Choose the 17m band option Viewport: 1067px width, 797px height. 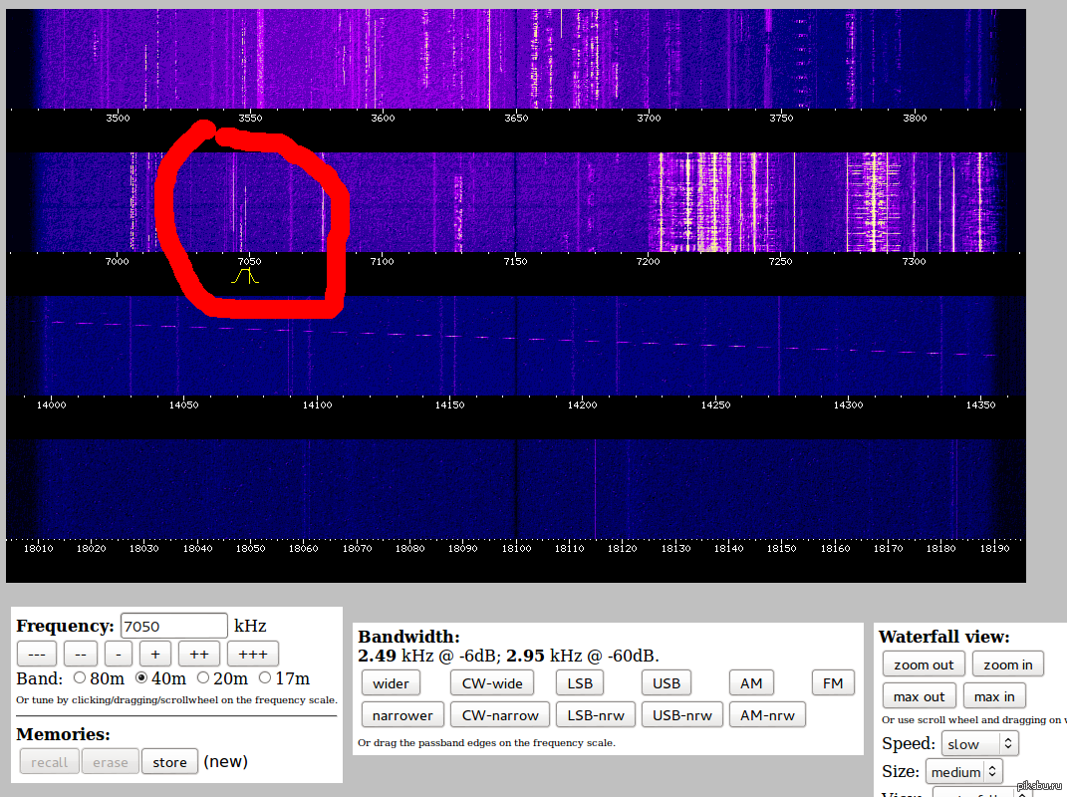click(x=265, y=678)
